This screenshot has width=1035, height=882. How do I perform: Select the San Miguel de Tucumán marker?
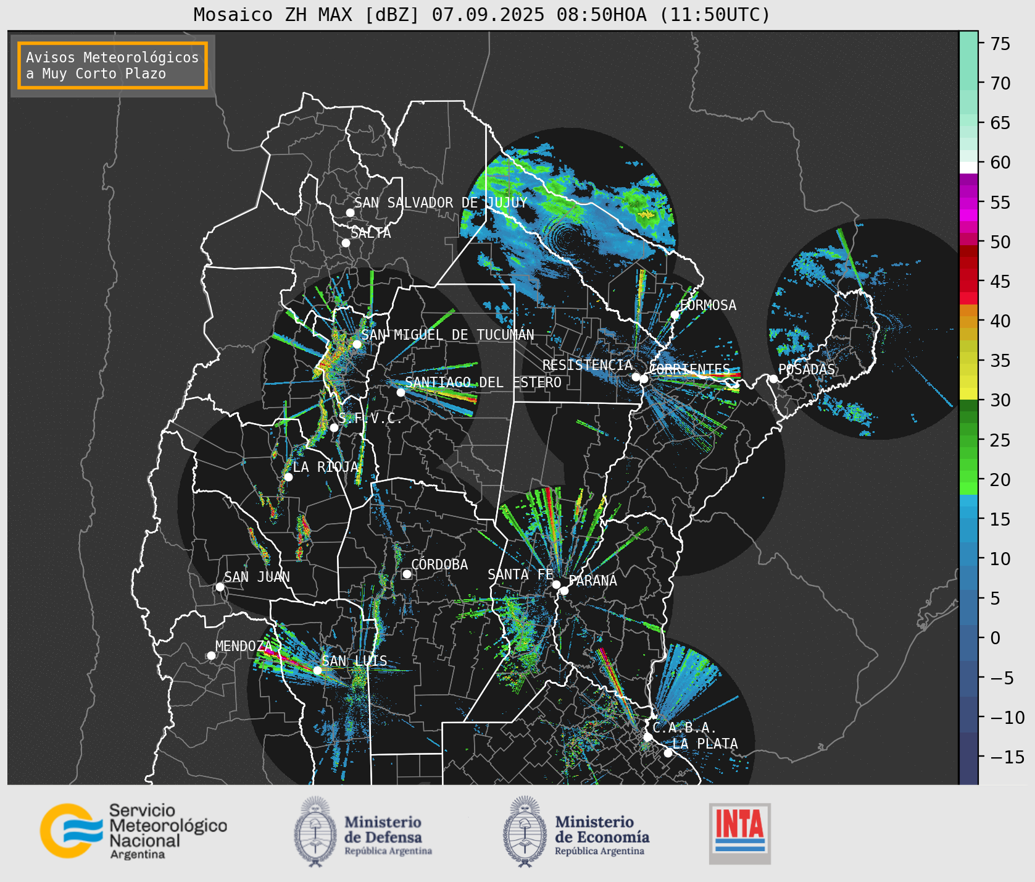click(x=357, y=344)
